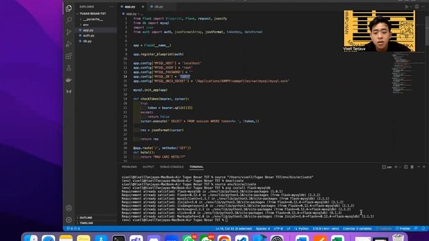Viewport: 429px width, 241px height.
Task: Split the editor to the right
Action: [x=417, y=7]
